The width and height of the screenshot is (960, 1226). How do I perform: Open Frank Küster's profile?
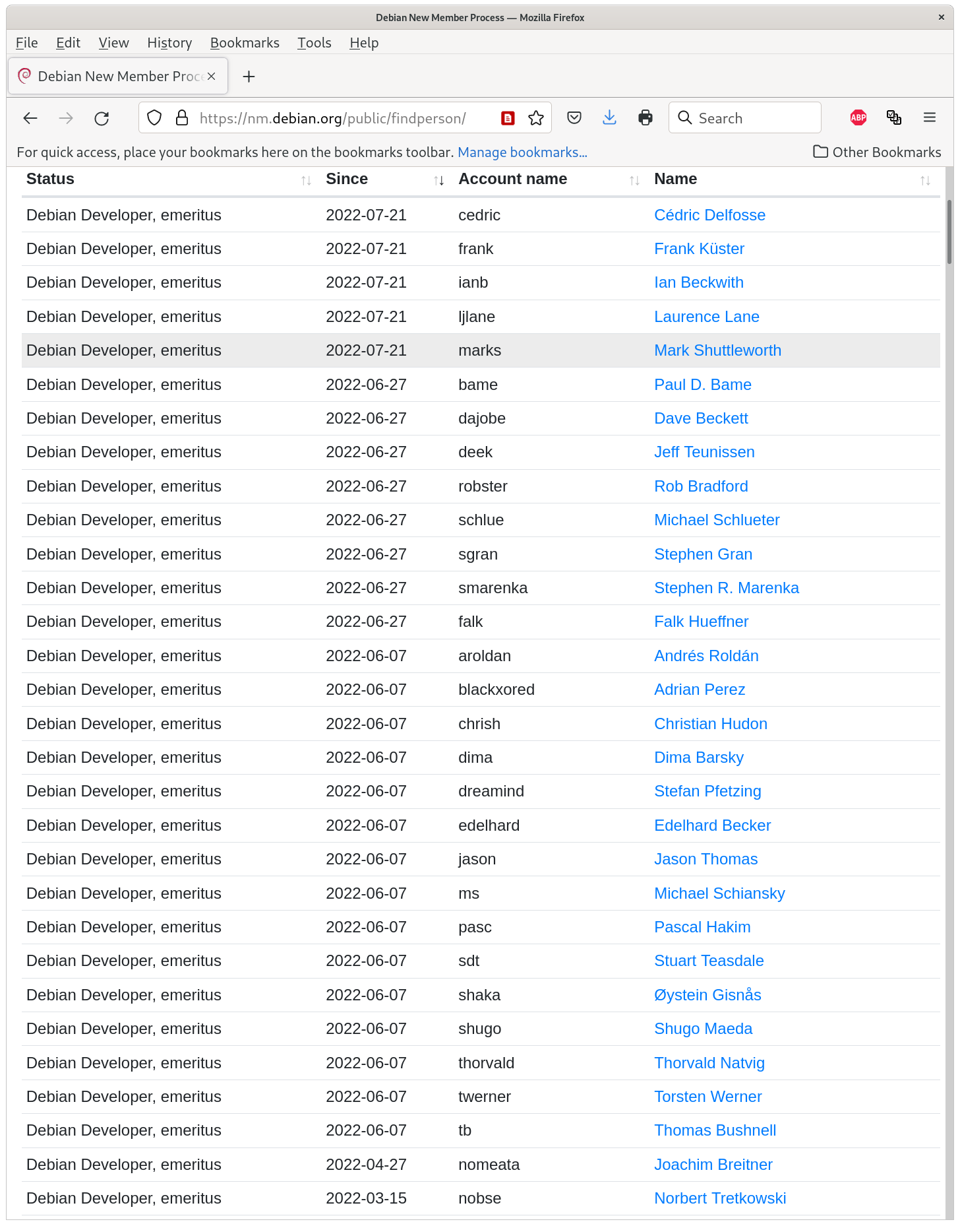pos(699,249)
